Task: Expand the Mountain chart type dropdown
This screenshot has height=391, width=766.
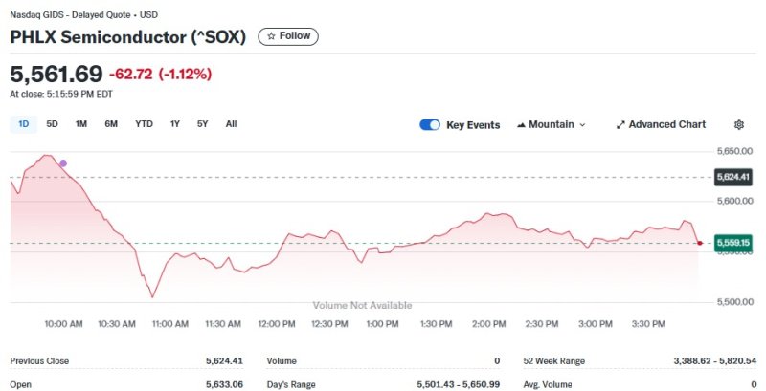Action: coord(552,124)
